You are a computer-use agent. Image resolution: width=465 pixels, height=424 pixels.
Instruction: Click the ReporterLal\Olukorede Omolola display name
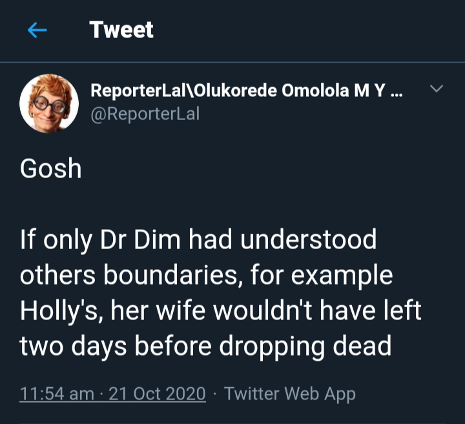point(239,91)
